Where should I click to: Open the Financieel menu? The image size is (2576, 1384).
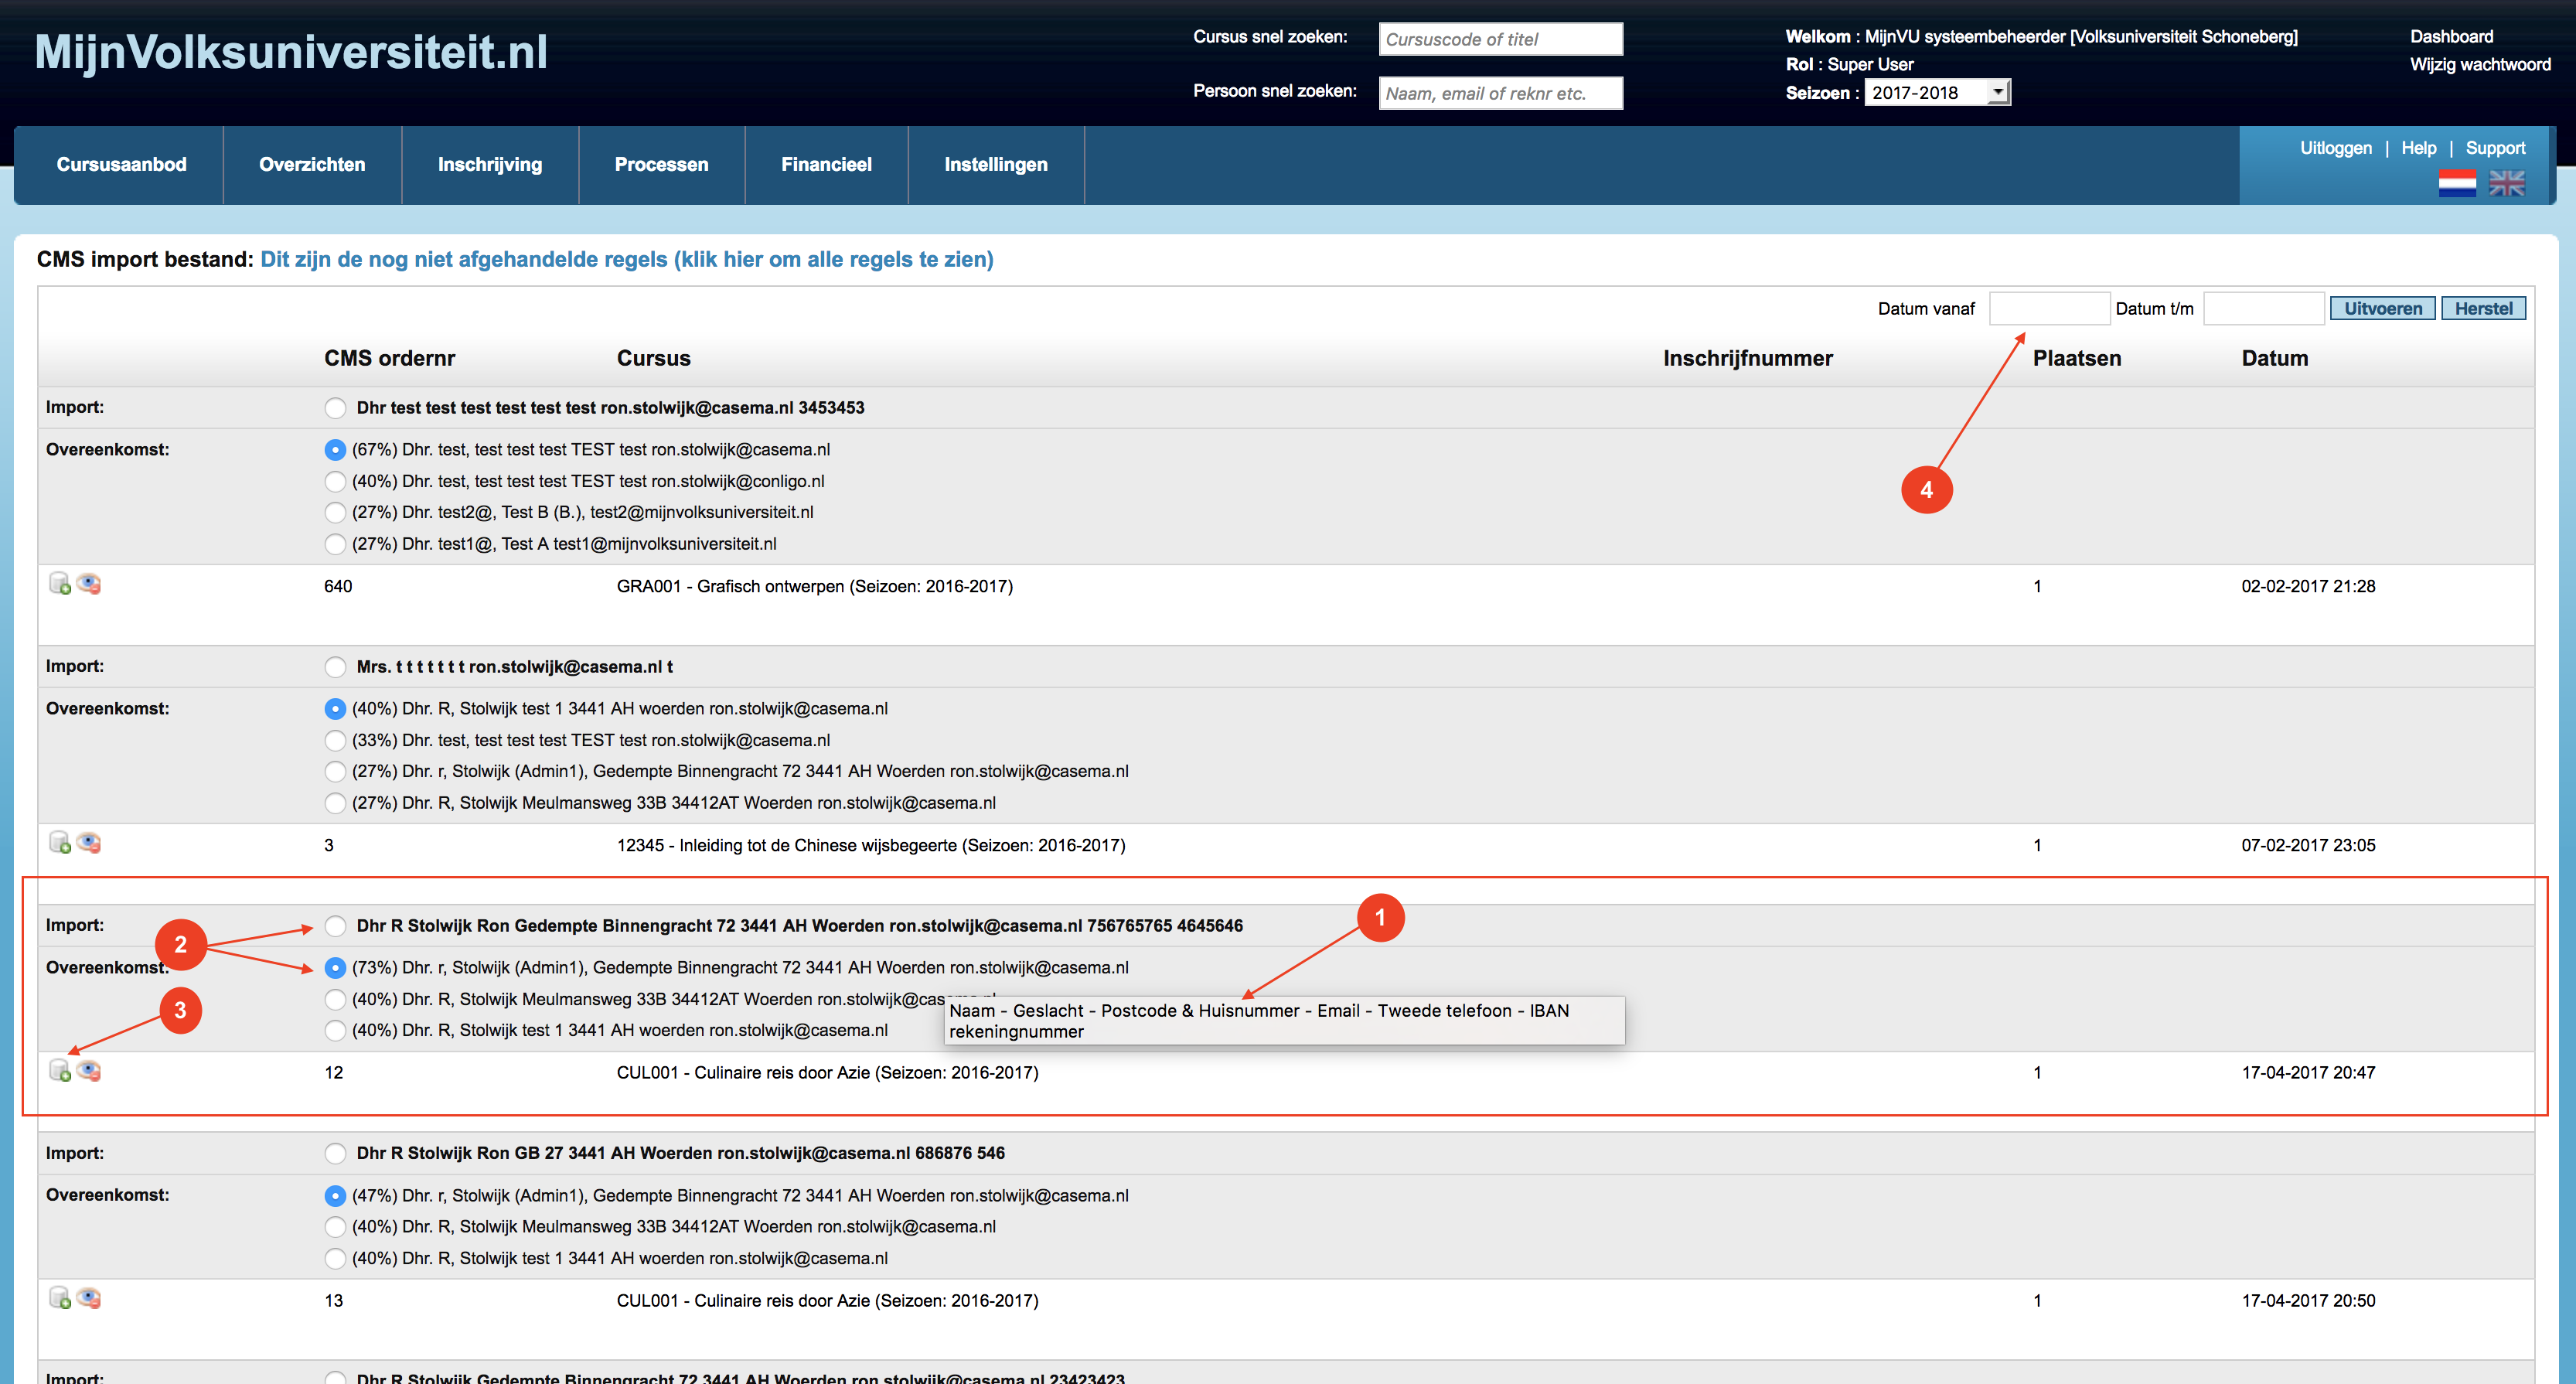(x=826, y=165)
